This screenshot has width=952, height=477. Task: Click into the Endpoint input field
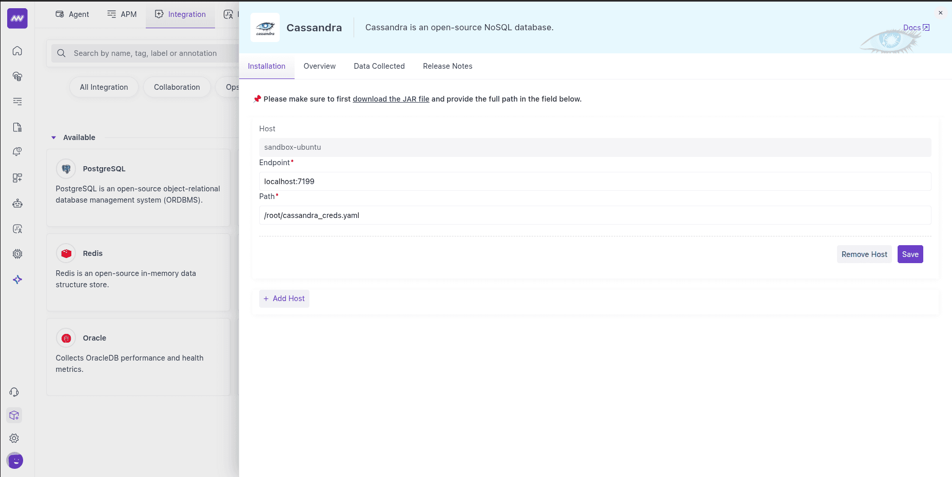point(595,182)
